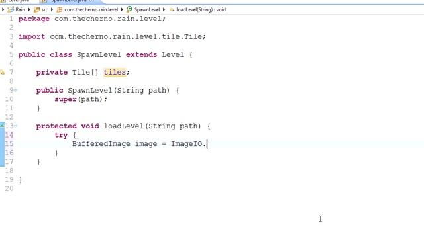Click the 'import' keyword on line 3
Image resolution: width=424 pixels, height=238 pixels.
coord(32,37)
